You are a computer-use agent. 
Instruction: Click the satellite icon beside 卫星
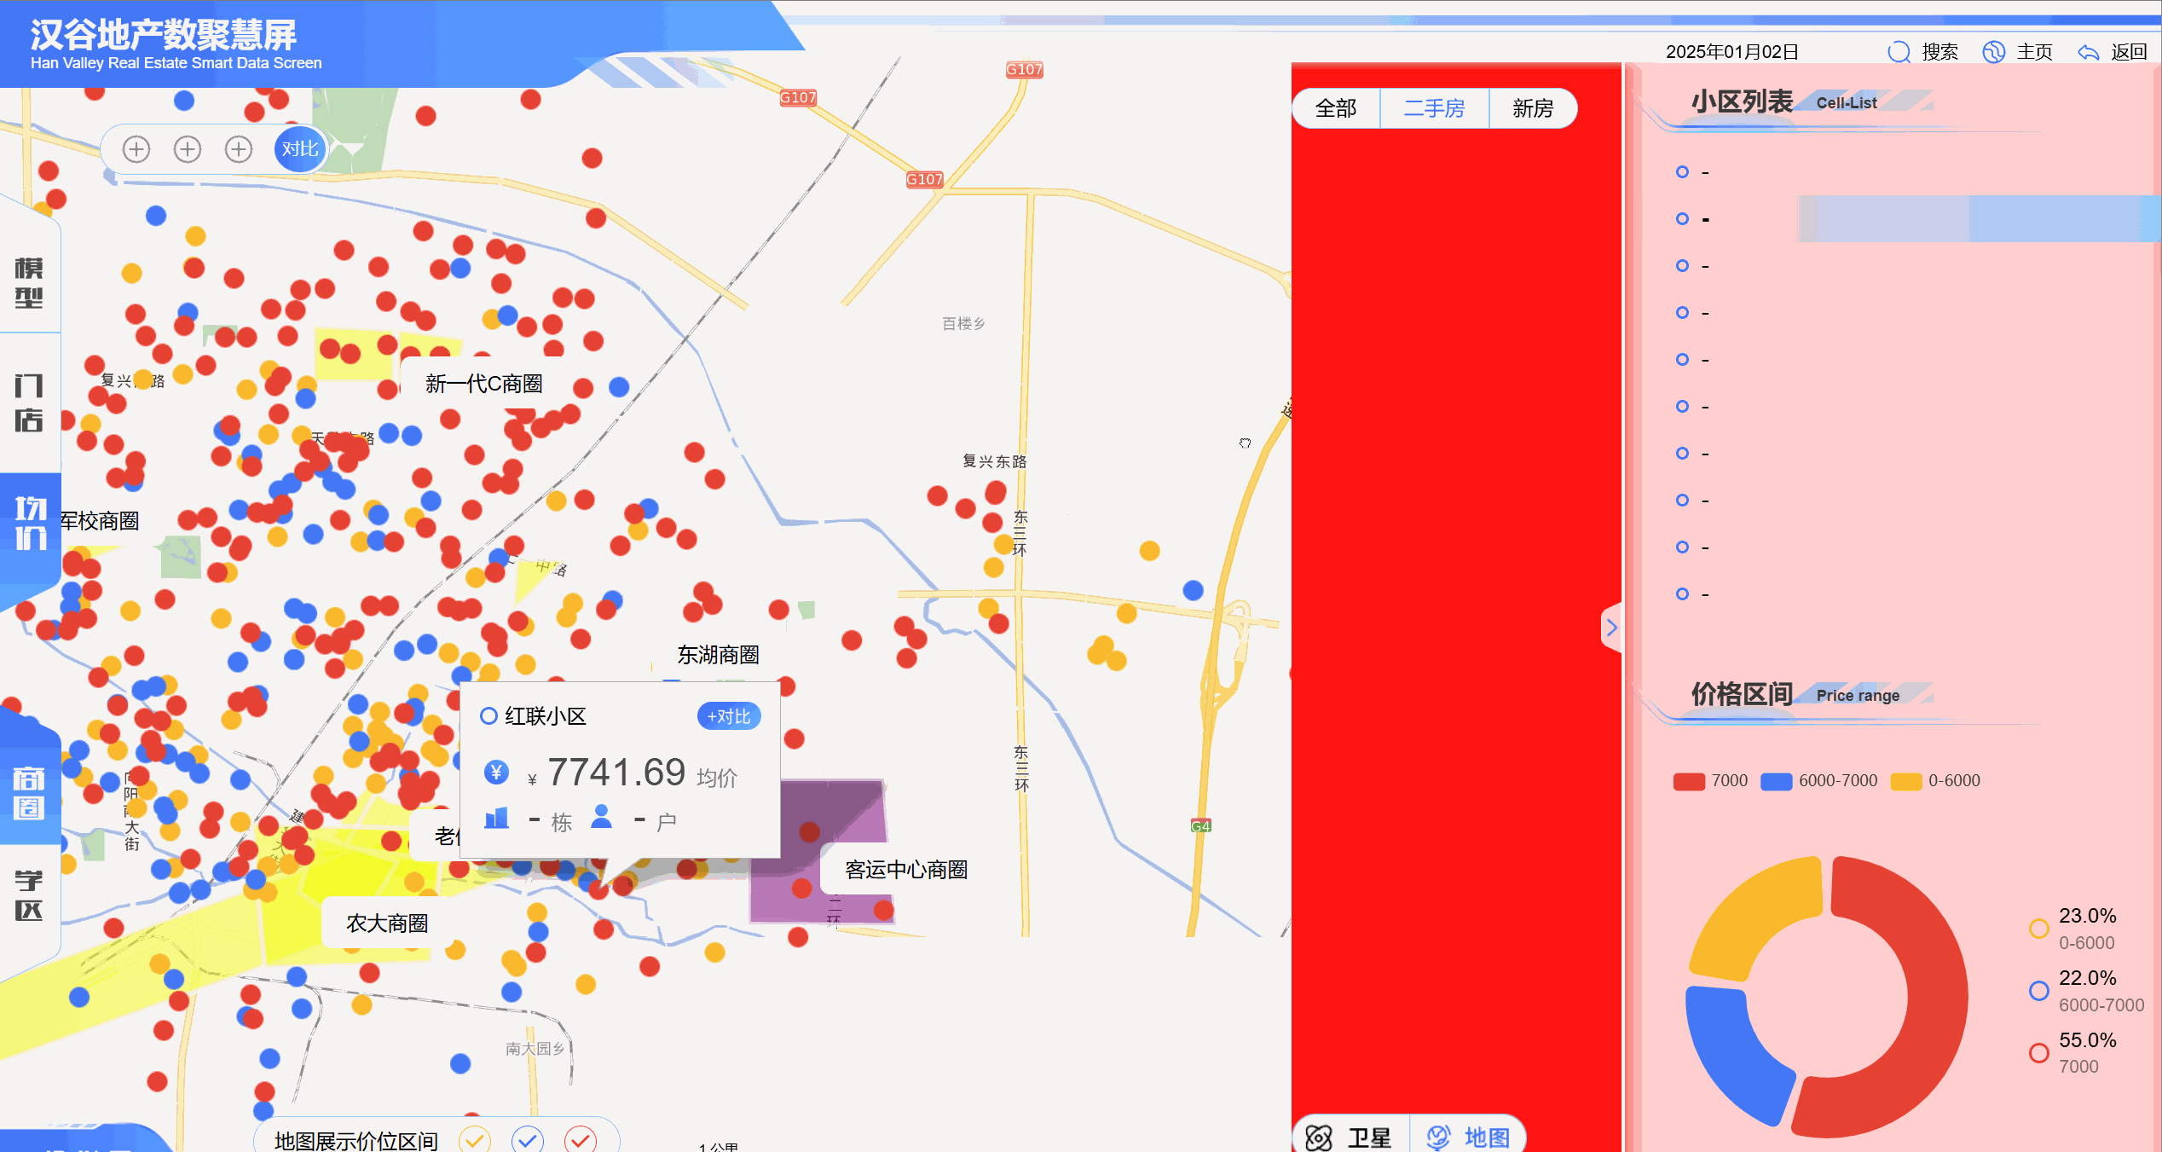point(1319,1138)
